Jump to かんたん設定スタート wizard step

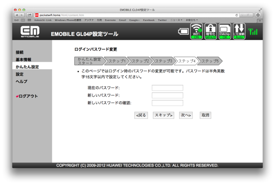(89, 61)
